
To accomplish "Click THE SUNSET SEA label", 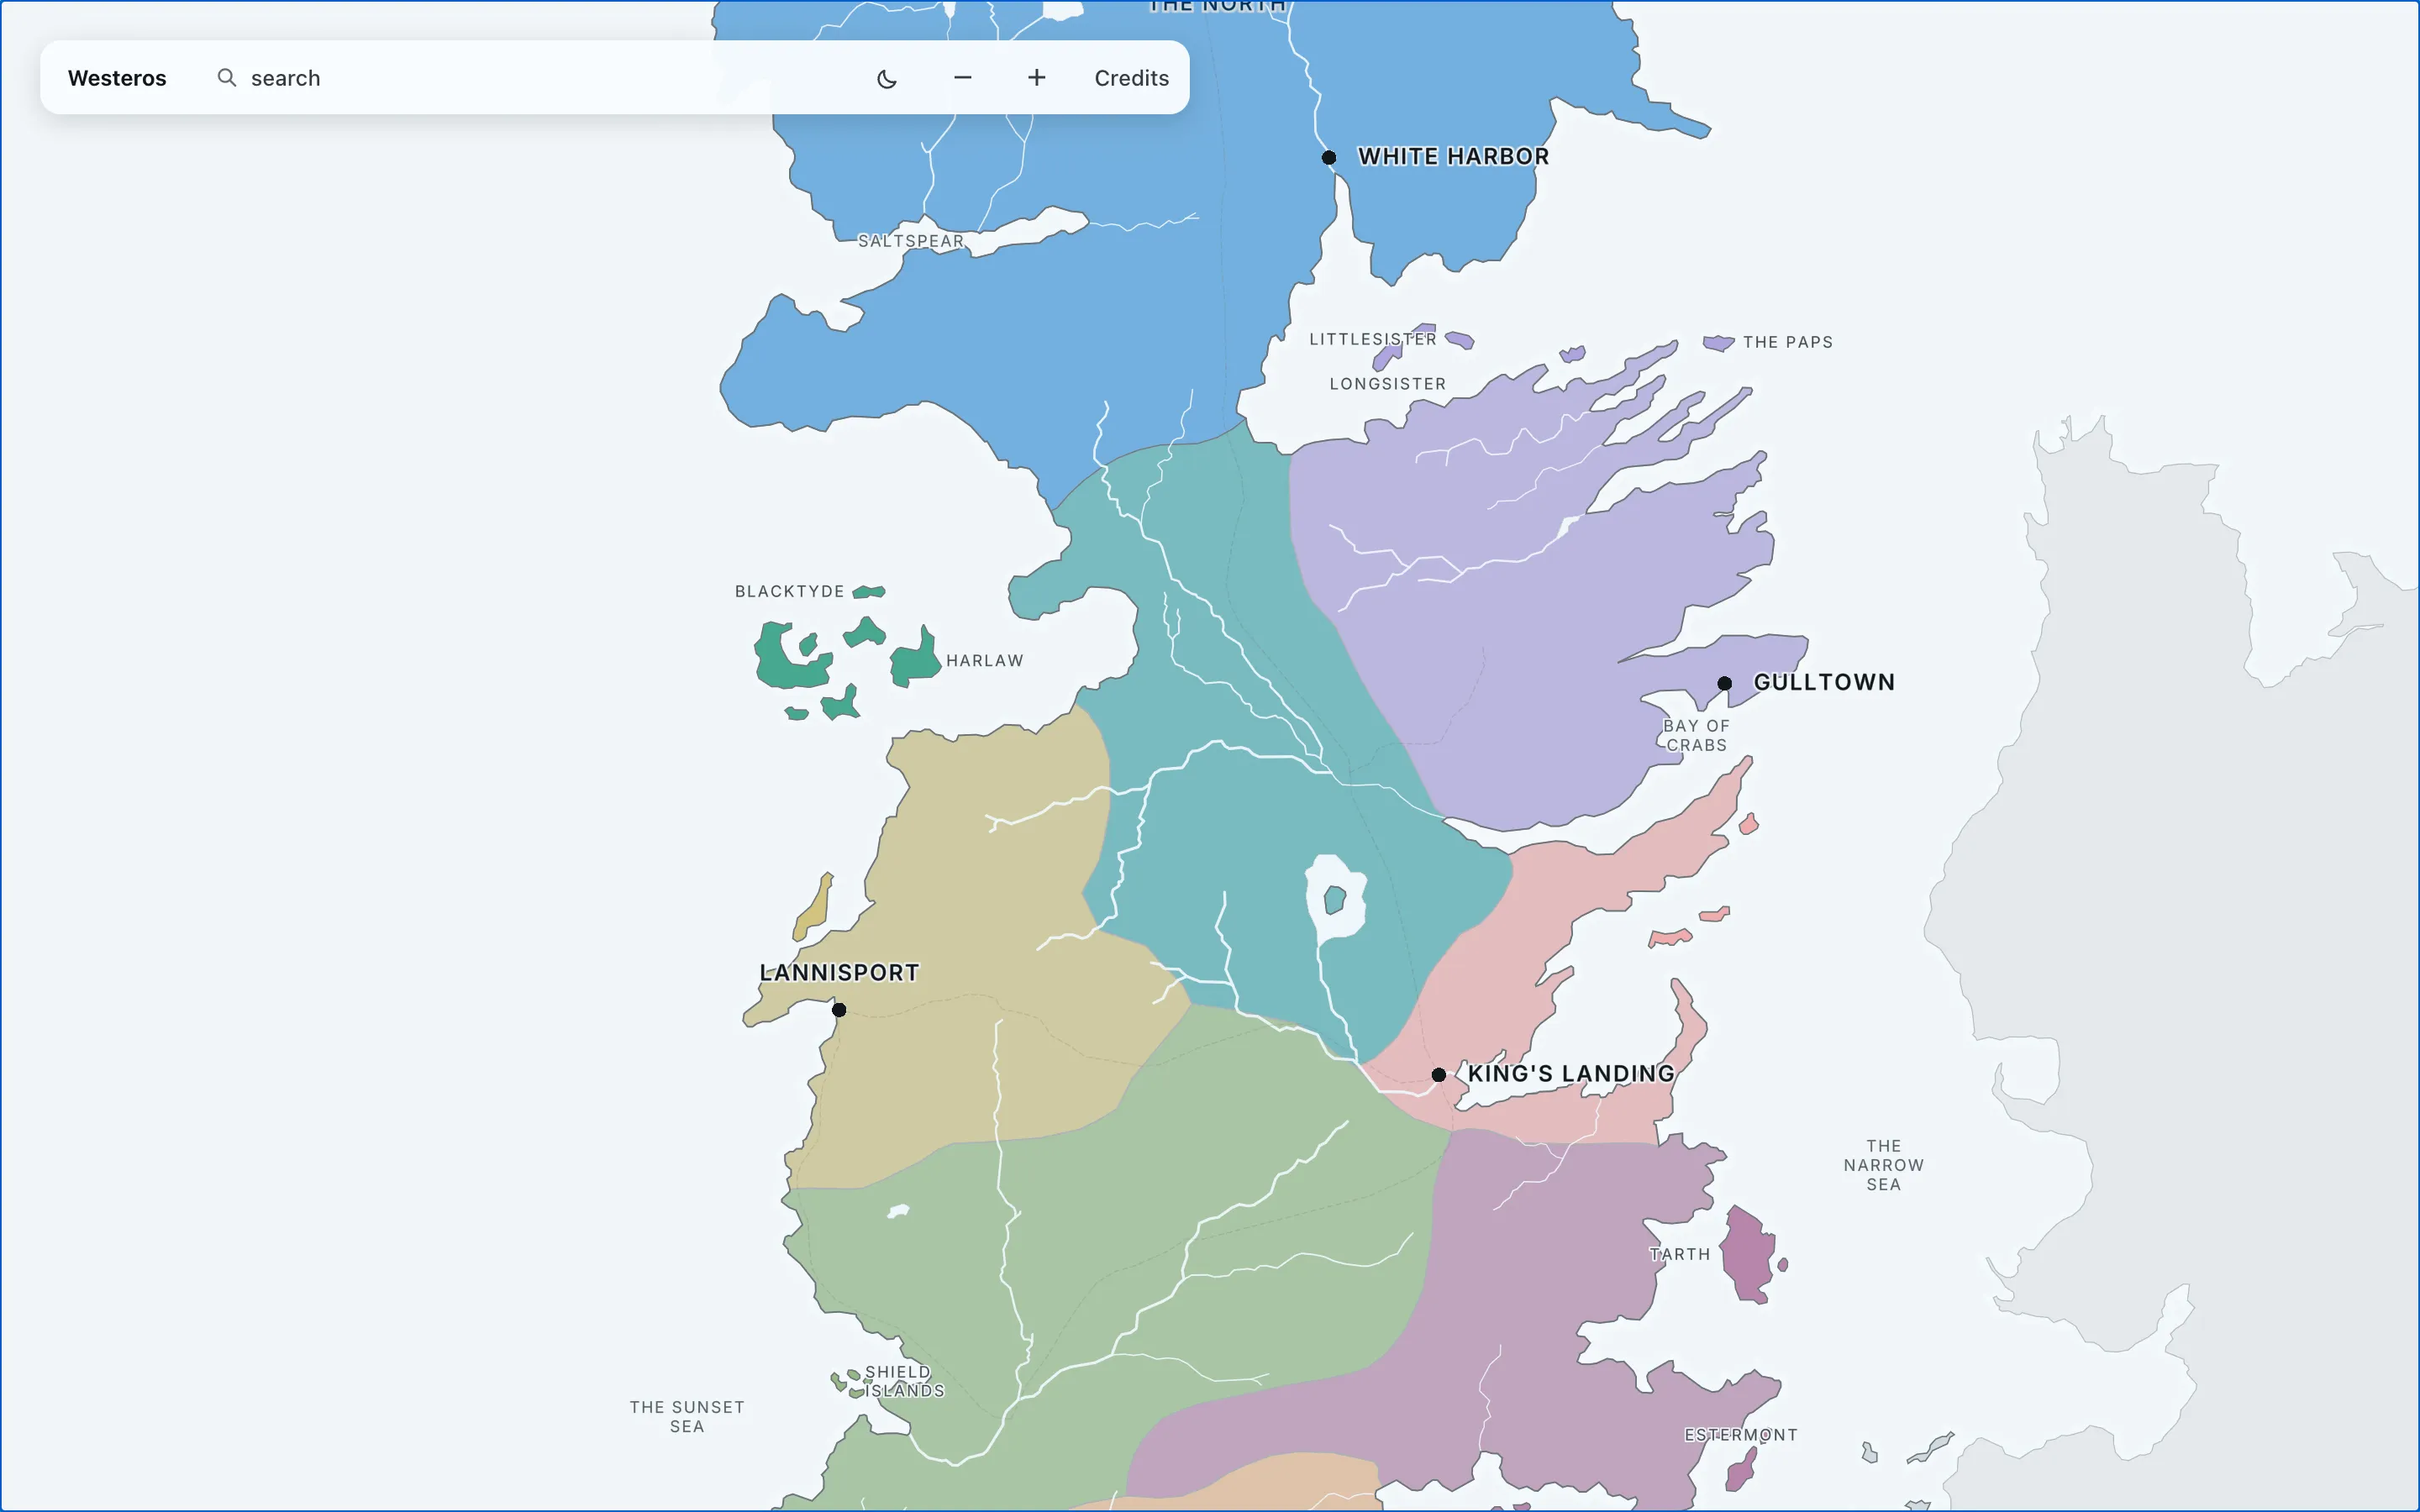I will (687, 1417).
